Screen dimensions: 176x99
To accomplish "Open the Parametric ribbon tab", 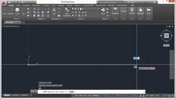I will click(36, 5).
